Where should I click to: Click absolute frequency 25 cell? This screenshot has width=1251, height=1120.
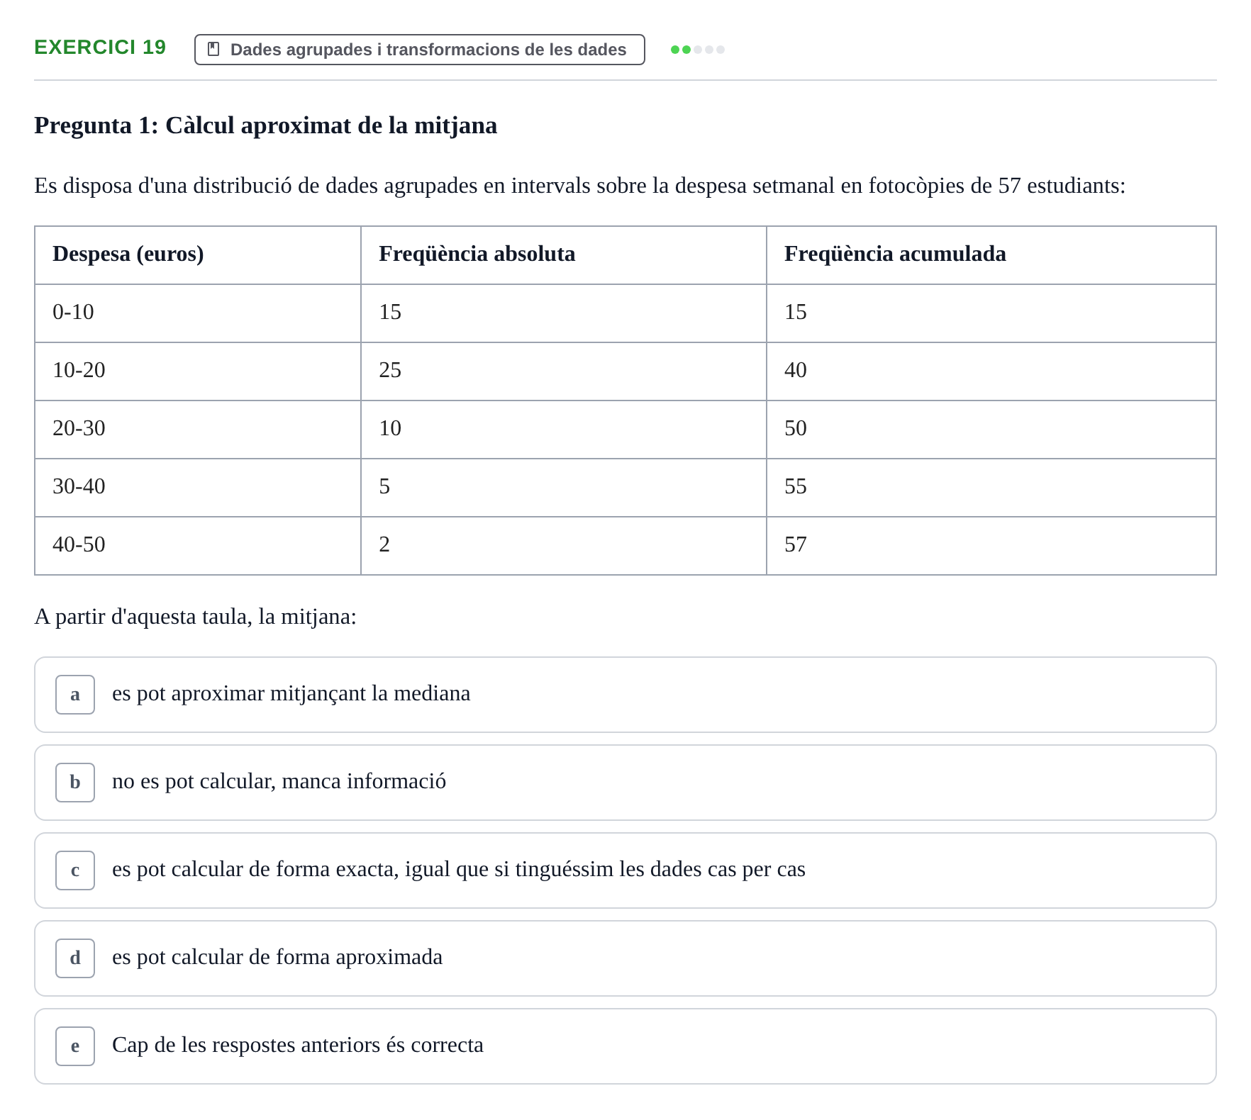pyautogui.click(x=564, y=371)
